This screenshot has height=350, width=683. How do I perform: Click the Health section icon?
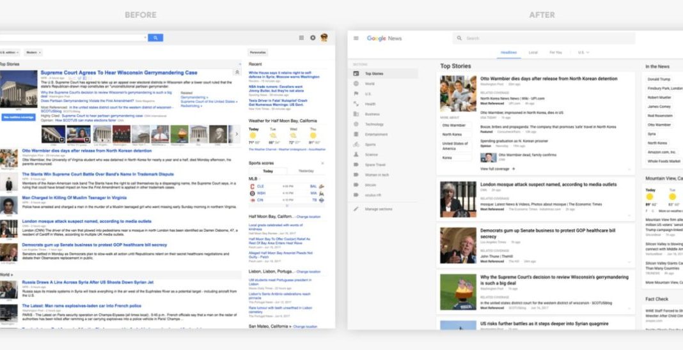[x=356, y=104]
